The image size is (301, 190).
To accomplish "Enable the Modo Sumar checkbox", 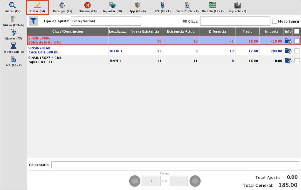I will [x=275, y=21].
